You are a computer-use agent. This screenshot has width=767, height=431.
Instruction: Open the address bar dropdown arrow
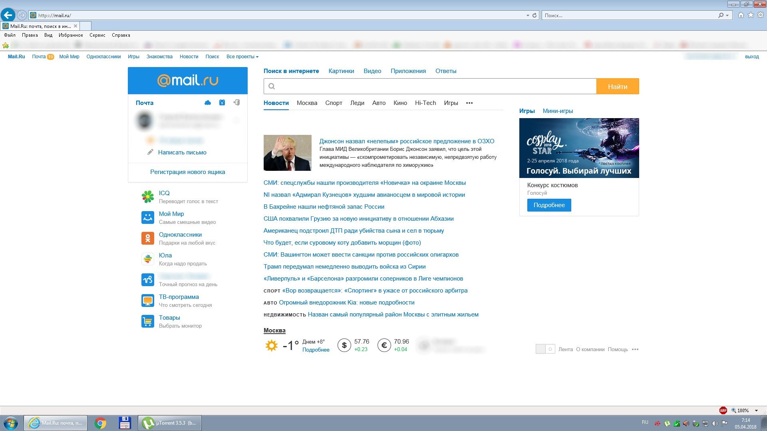[x=528, y=15]
